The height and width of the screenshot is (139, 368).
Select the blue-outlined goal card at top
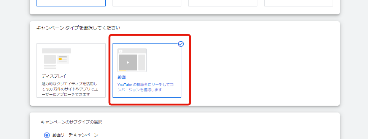(71, 3)
